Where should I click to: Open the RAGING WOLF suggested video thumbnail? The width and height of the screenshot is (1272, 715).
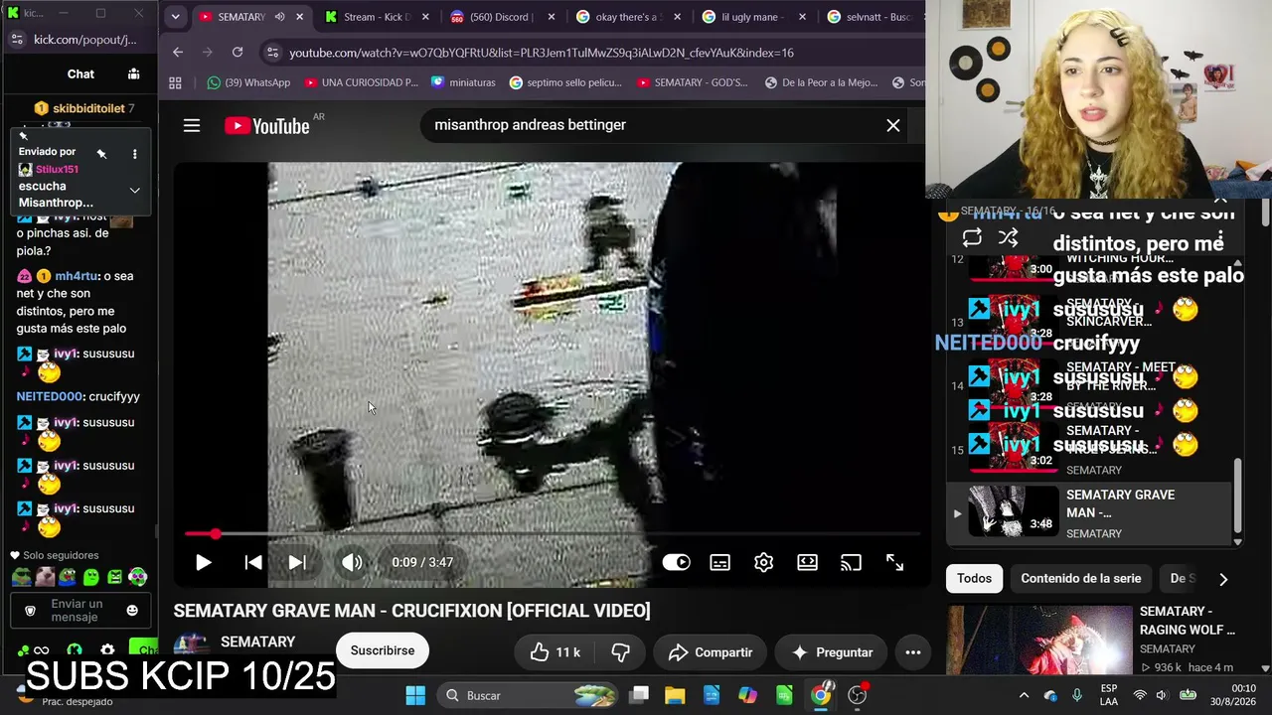(1038, 640)
